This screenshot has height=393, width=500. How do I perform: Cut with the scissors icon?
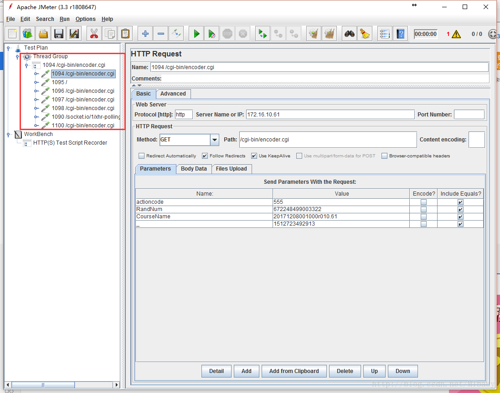click(x=94, y=34)
